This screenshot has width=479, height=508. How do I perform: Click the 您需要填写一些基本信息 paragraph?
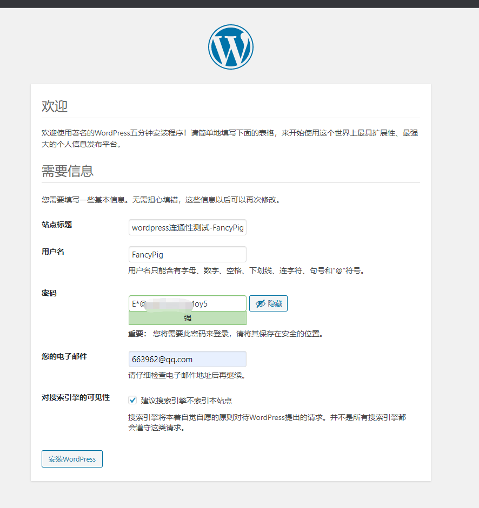tap(162, 200)
